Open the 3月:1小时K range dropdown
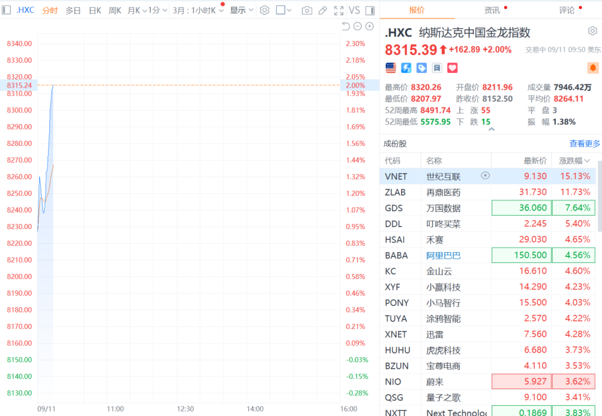The image size is (602, 416). tap(197, 10)
